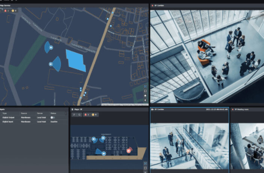Toggle the Digital Output switch
264x173 pixels.
point(53,118)
